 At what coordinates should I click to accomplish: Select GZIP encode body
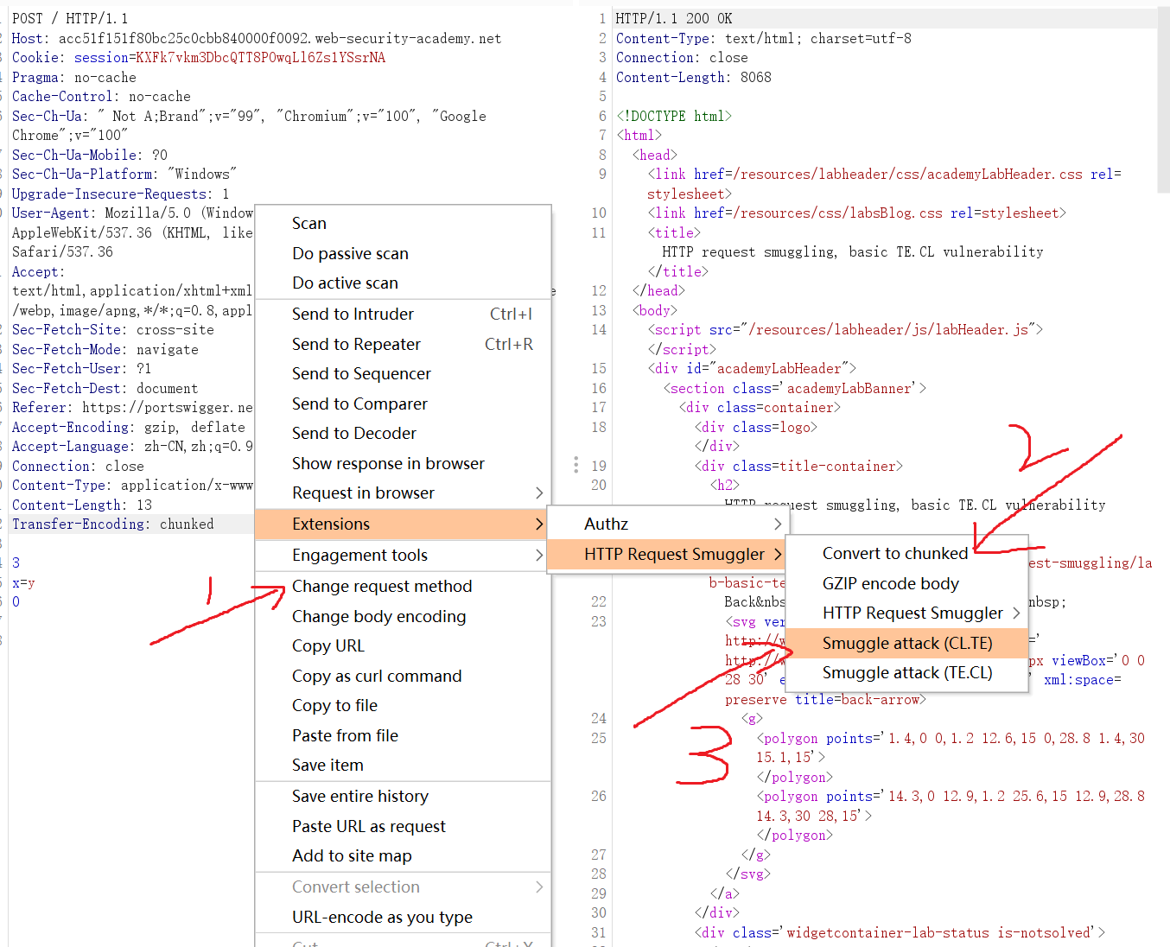click(907, 583)
